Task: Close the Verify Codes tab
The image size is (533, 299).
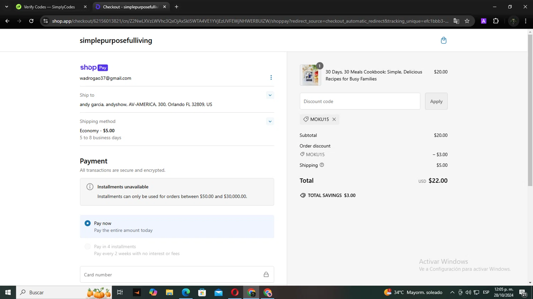Action: click(x=85, y=7)
